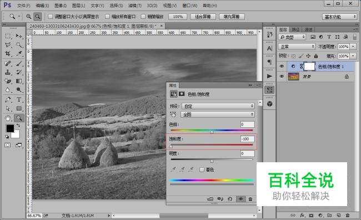Select the Hand tool
This screenshot has width=361, height=220.
pos(8,118)
